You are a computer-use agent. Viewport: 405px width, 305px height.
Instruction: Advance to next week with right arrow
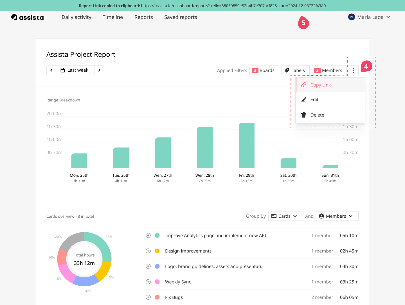point(99,70)
